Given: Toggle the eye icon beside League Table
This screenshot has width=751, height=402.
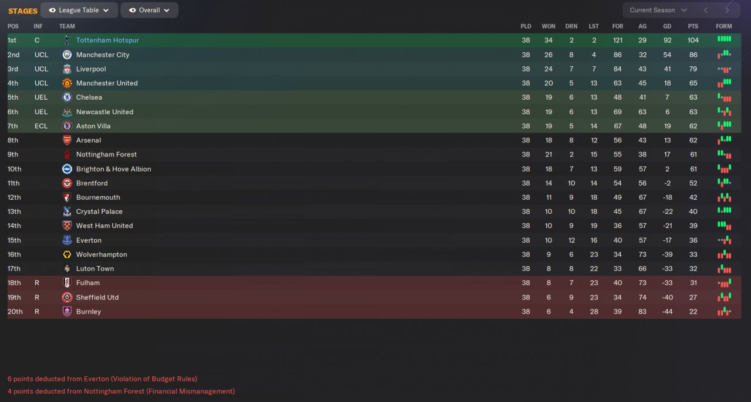Looking at the screenshot, I should [52, 11].
